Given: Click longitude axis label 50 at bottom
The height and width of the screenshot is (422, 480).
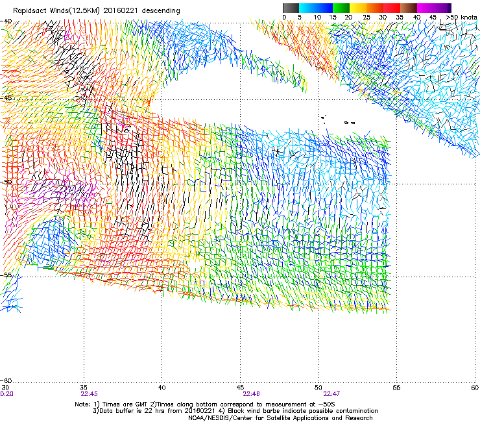Looking at the screenshot, I should point(318,388).
